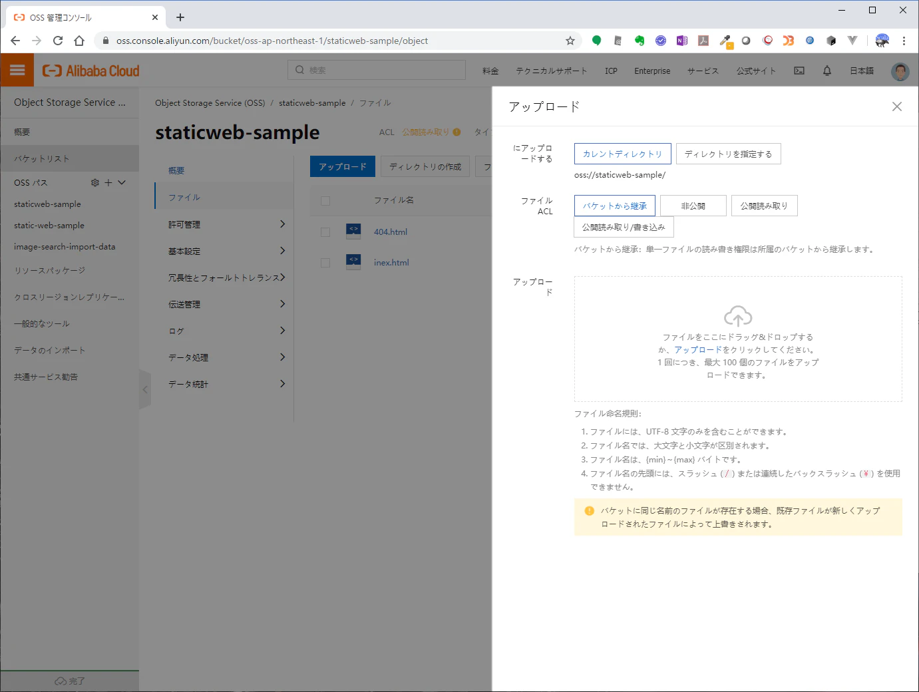Click the ACL info warning icon
The height and width of the screenshot is (692, 919).
point(457,132)
